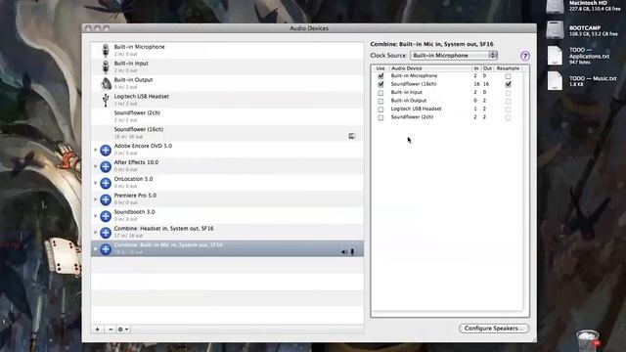Expand Combine: Built-in Mic in disclosure triangle
This screenshot has height=352, width=626.
tap(96, 248)
